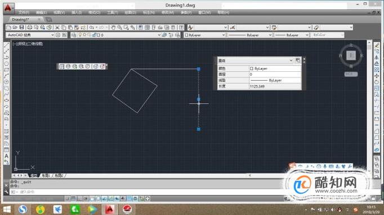384x215 pixels.
Task: Select the Line draw tool
Action: [x=7, y=45]
